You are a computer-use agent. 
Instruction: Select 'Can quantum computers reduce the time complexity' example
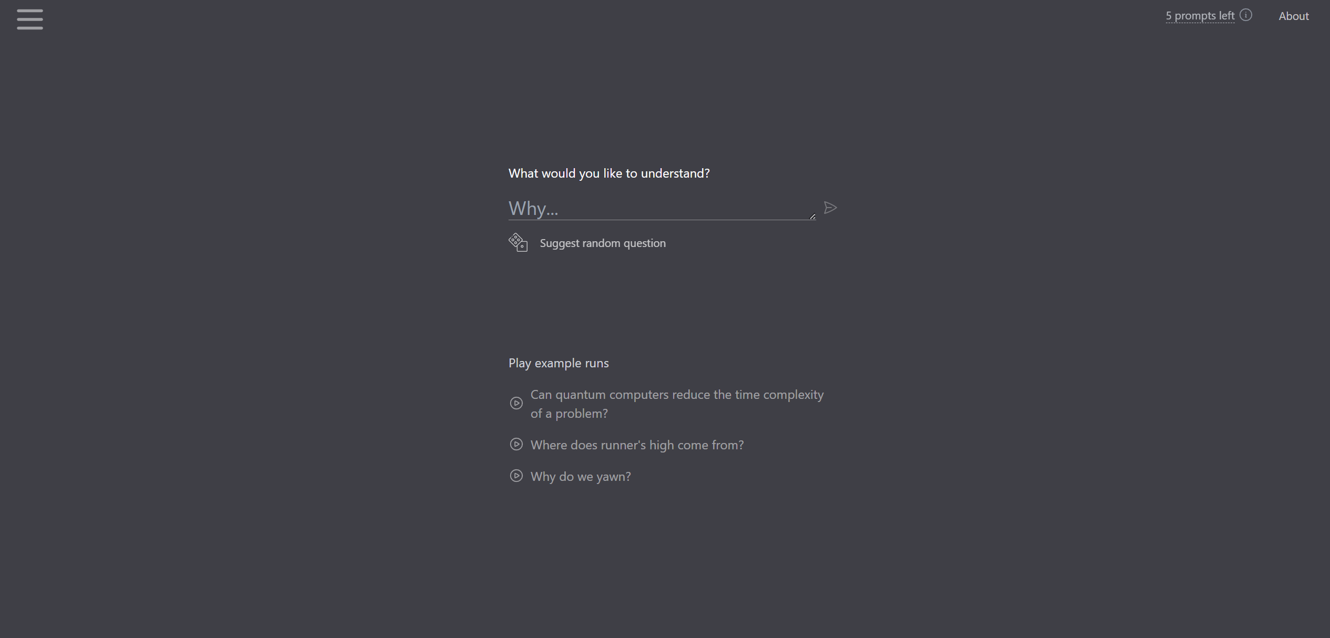677,395
